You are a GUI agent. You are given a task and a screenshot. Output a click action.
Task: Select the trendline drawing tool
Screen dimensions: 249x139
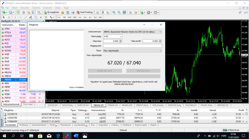point(26,17)
